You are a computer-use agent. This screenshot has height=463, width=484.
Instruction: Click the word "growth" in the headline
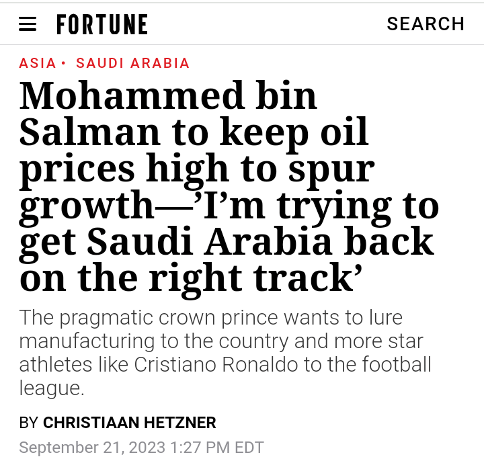click(x=87, y=205)
